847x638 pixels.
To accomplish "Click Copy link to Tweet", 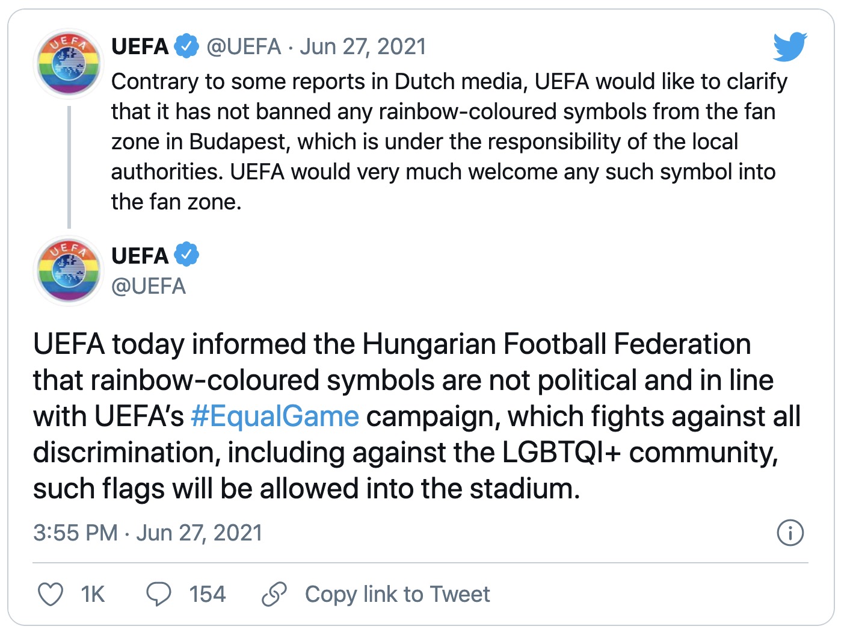I will [x=397, y=594].
